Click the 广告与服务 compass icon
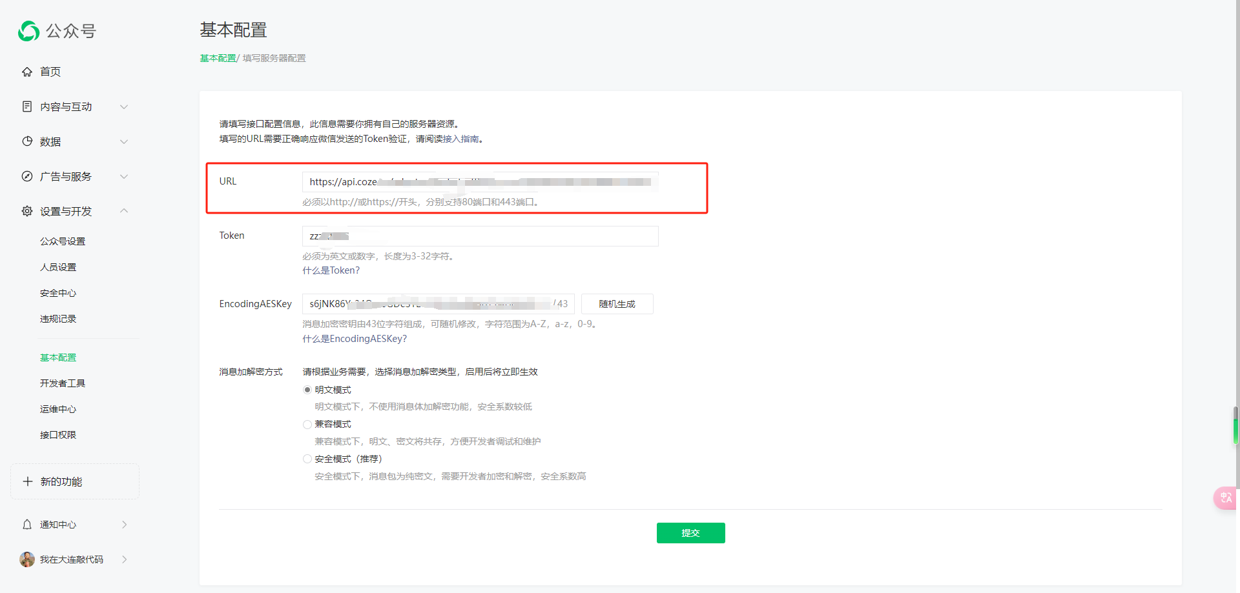This screenshot has width=1240, height=593. (x=27, y=176)
